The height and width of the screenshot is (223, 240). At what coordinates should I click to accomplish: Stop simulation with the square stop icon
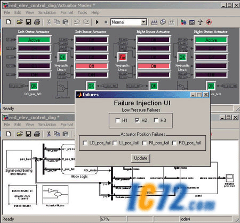(x=106, y=22)
